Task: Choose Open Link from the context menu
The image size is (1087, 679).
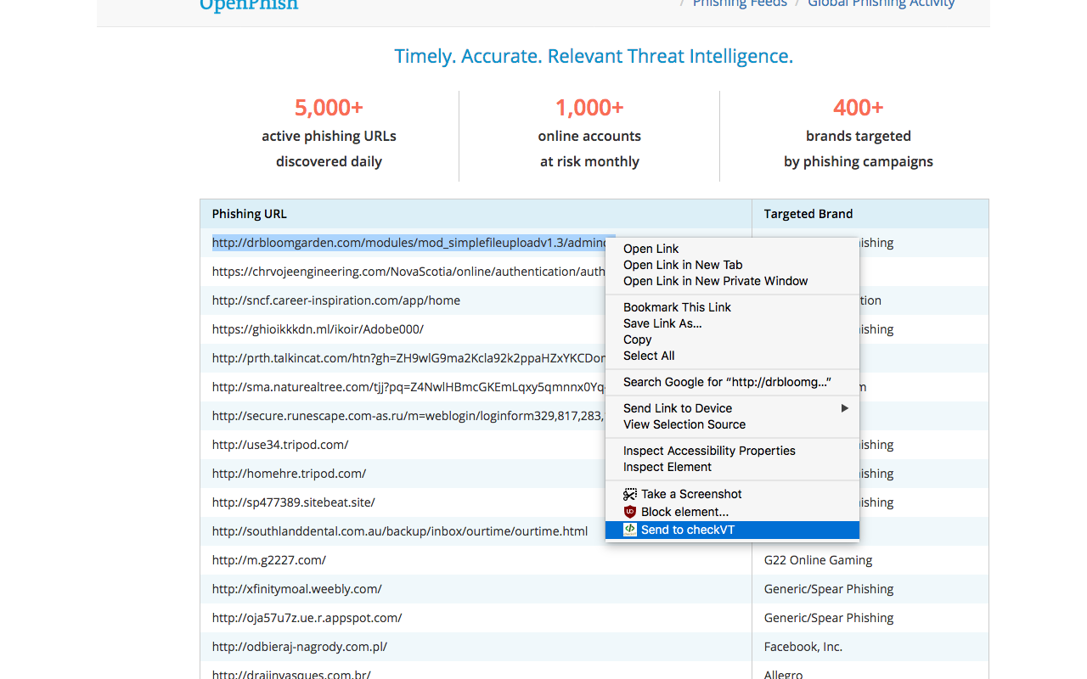Action: (x=651, y=249)
